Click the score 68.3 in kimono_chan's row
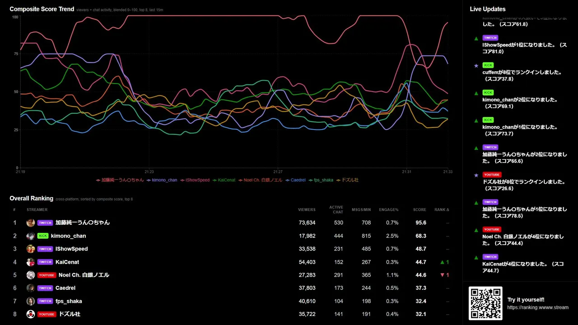Image resolution: width=578 pixels, height=325 pixels. 421,236
